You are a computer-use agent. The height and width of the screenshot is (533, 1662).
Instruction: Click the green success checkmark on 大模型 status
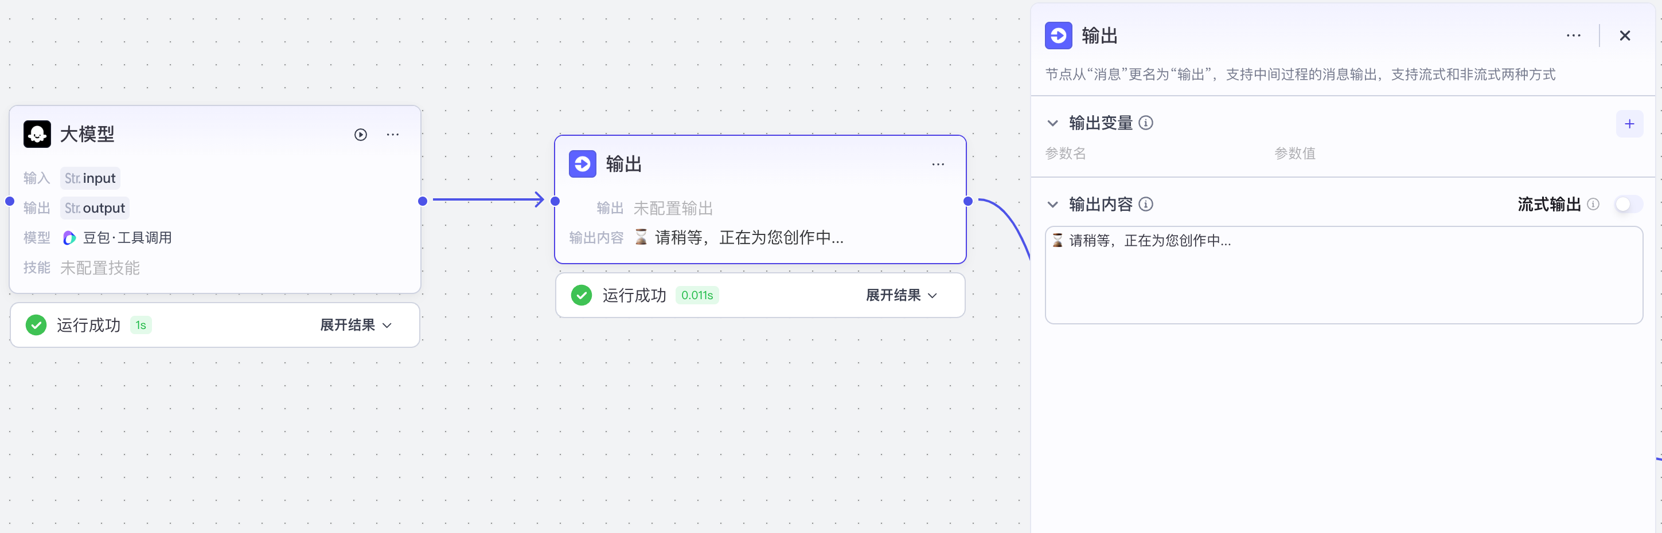click(36, 325)
